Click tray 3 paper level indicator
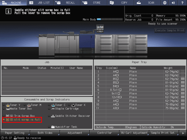The width and height of the screenshot is (187, 140). pos(183,79)
